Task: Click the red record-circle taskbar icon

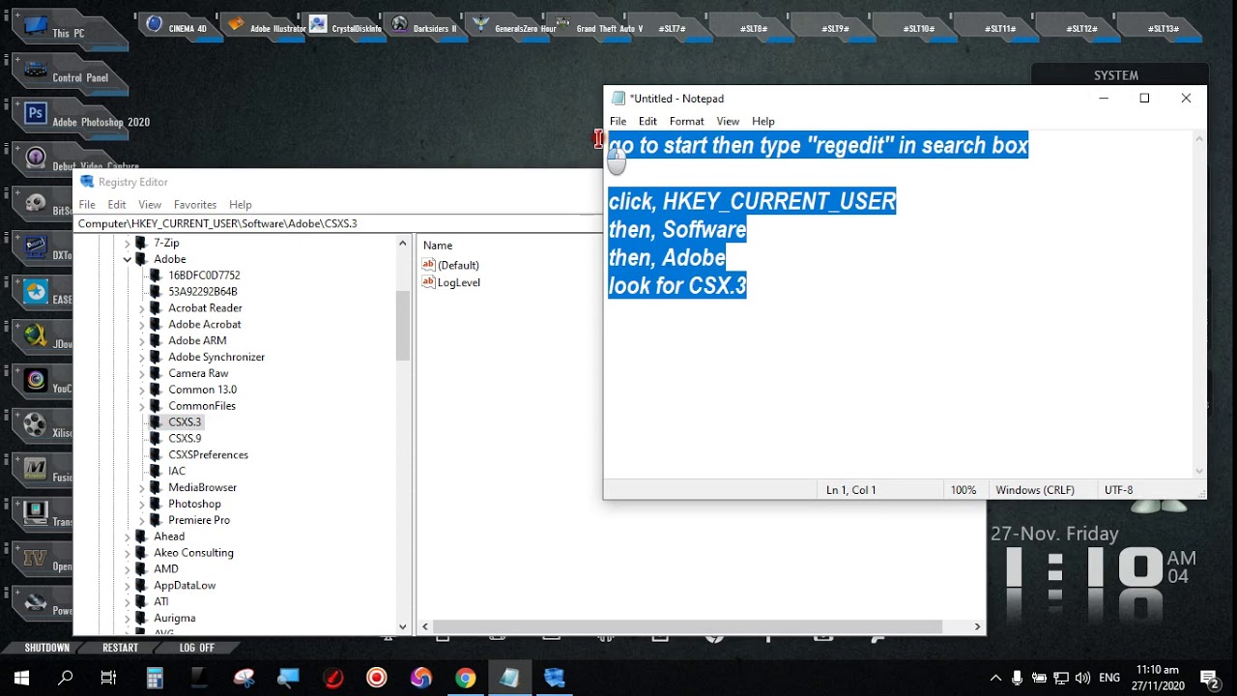Action: click(x=377, y=678)
